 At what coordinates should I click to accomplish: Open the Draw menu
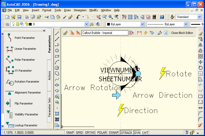67,10
